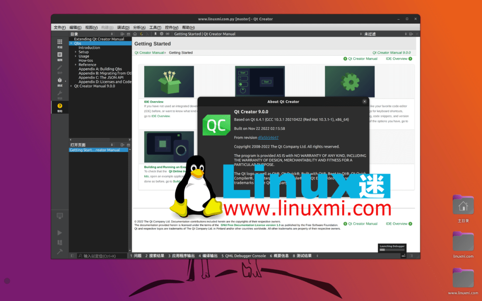Viewport: 482px width, 301px height.
Task: Click the Build hammer icon
Action: [x=60, y=251]
